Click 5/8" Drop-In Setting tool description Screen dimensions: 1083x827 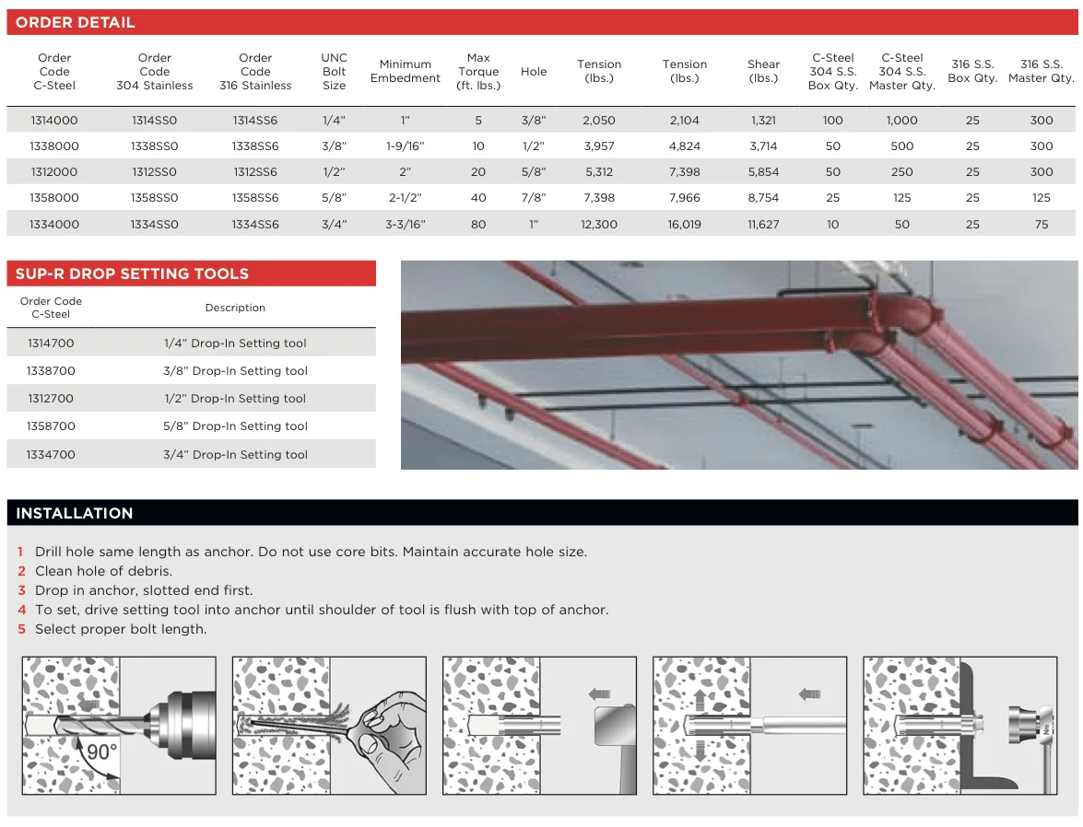236,426
